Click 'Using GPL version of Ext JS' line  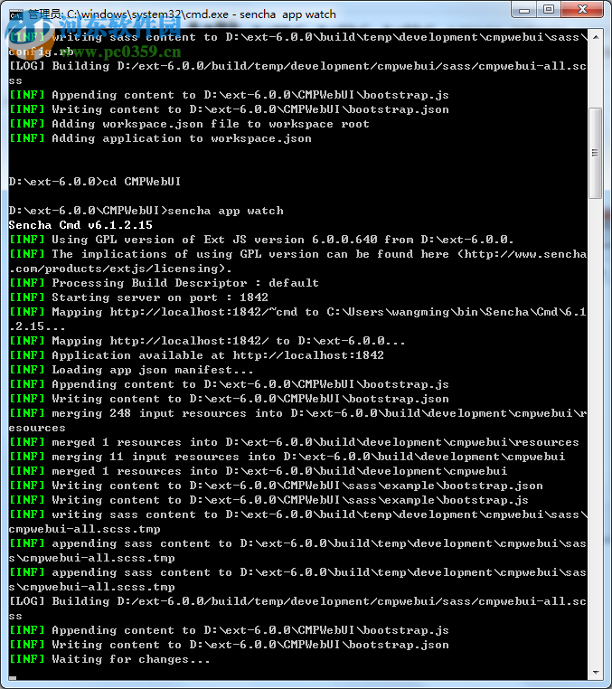click(261, 240)
